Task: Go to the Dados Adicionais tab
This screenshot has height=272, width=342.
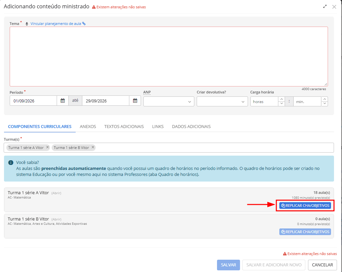Action: 191,127
